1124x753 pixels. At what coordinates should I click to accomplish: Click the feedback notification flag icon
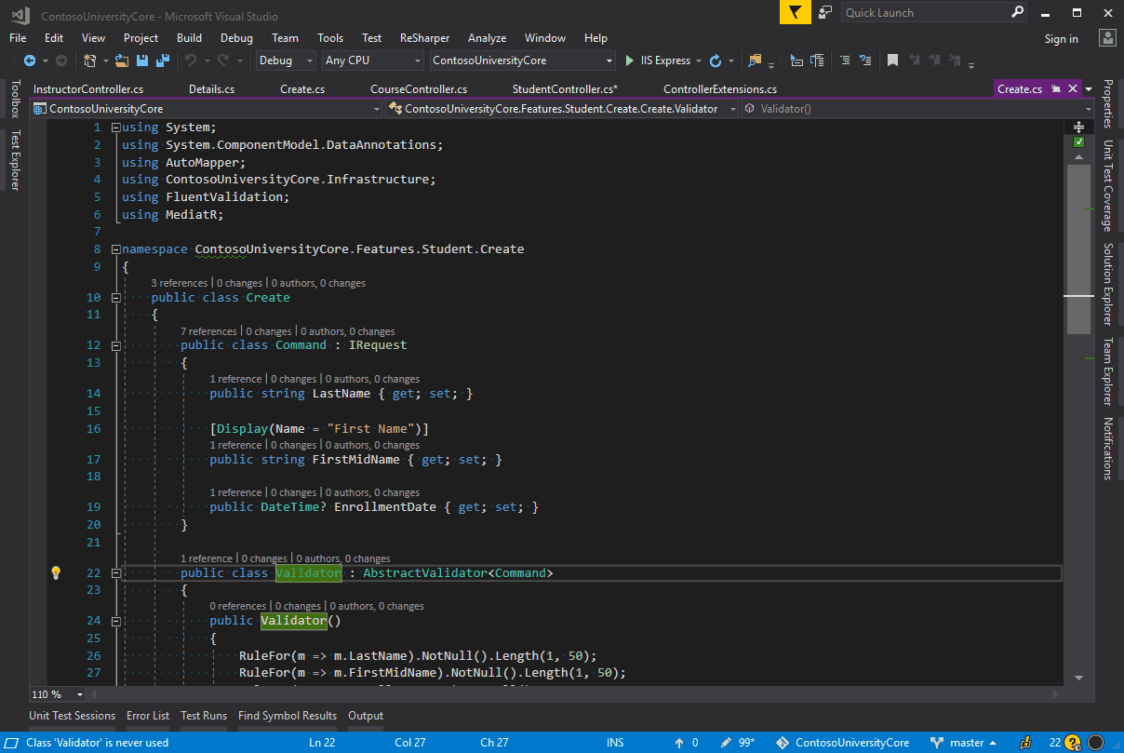[x=795, y=12]
